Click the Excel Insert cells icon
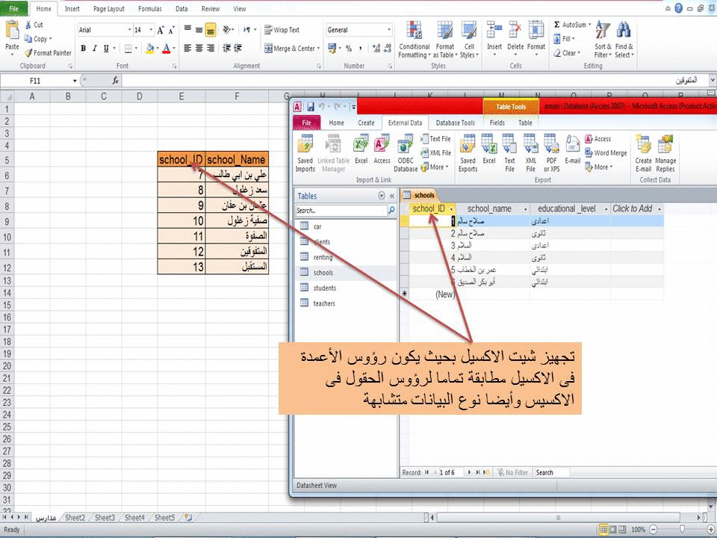This screenshot has height=538, width=717. pos(494,31)
